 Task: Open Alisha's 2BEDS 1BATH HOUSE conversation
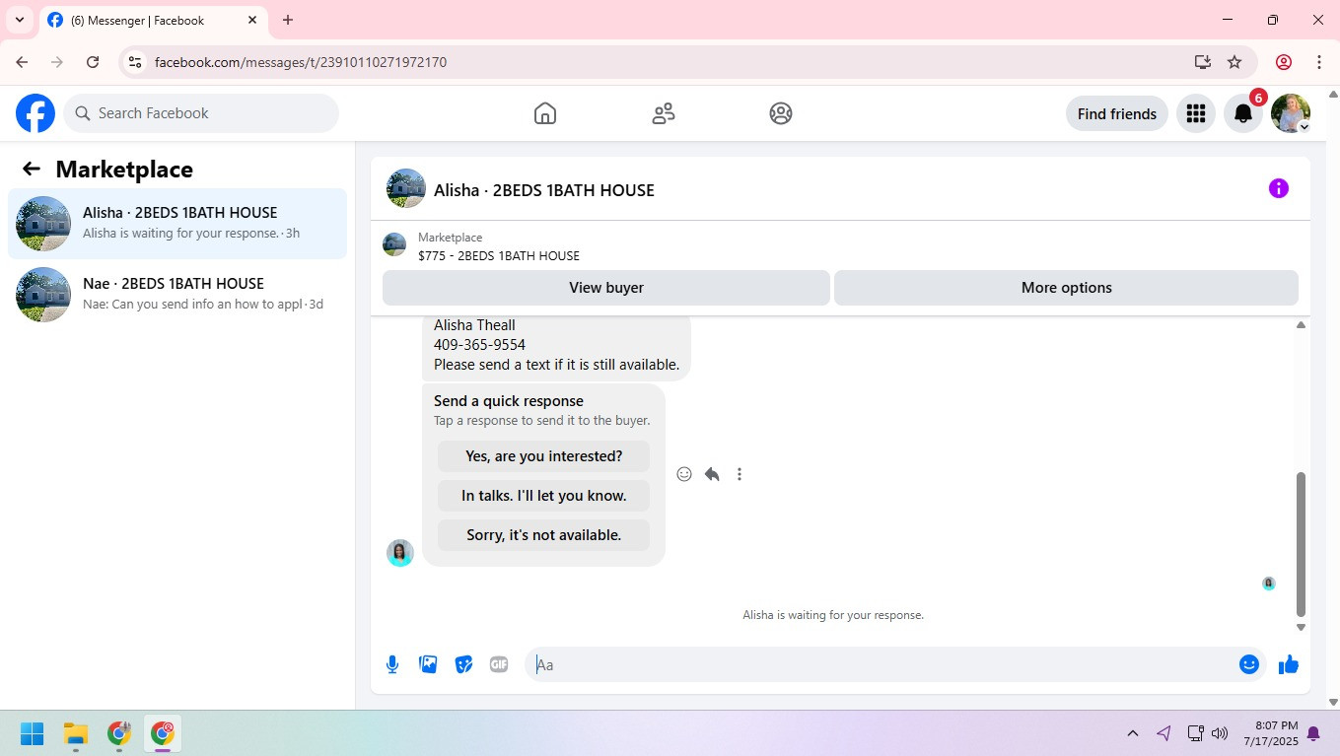177,224
